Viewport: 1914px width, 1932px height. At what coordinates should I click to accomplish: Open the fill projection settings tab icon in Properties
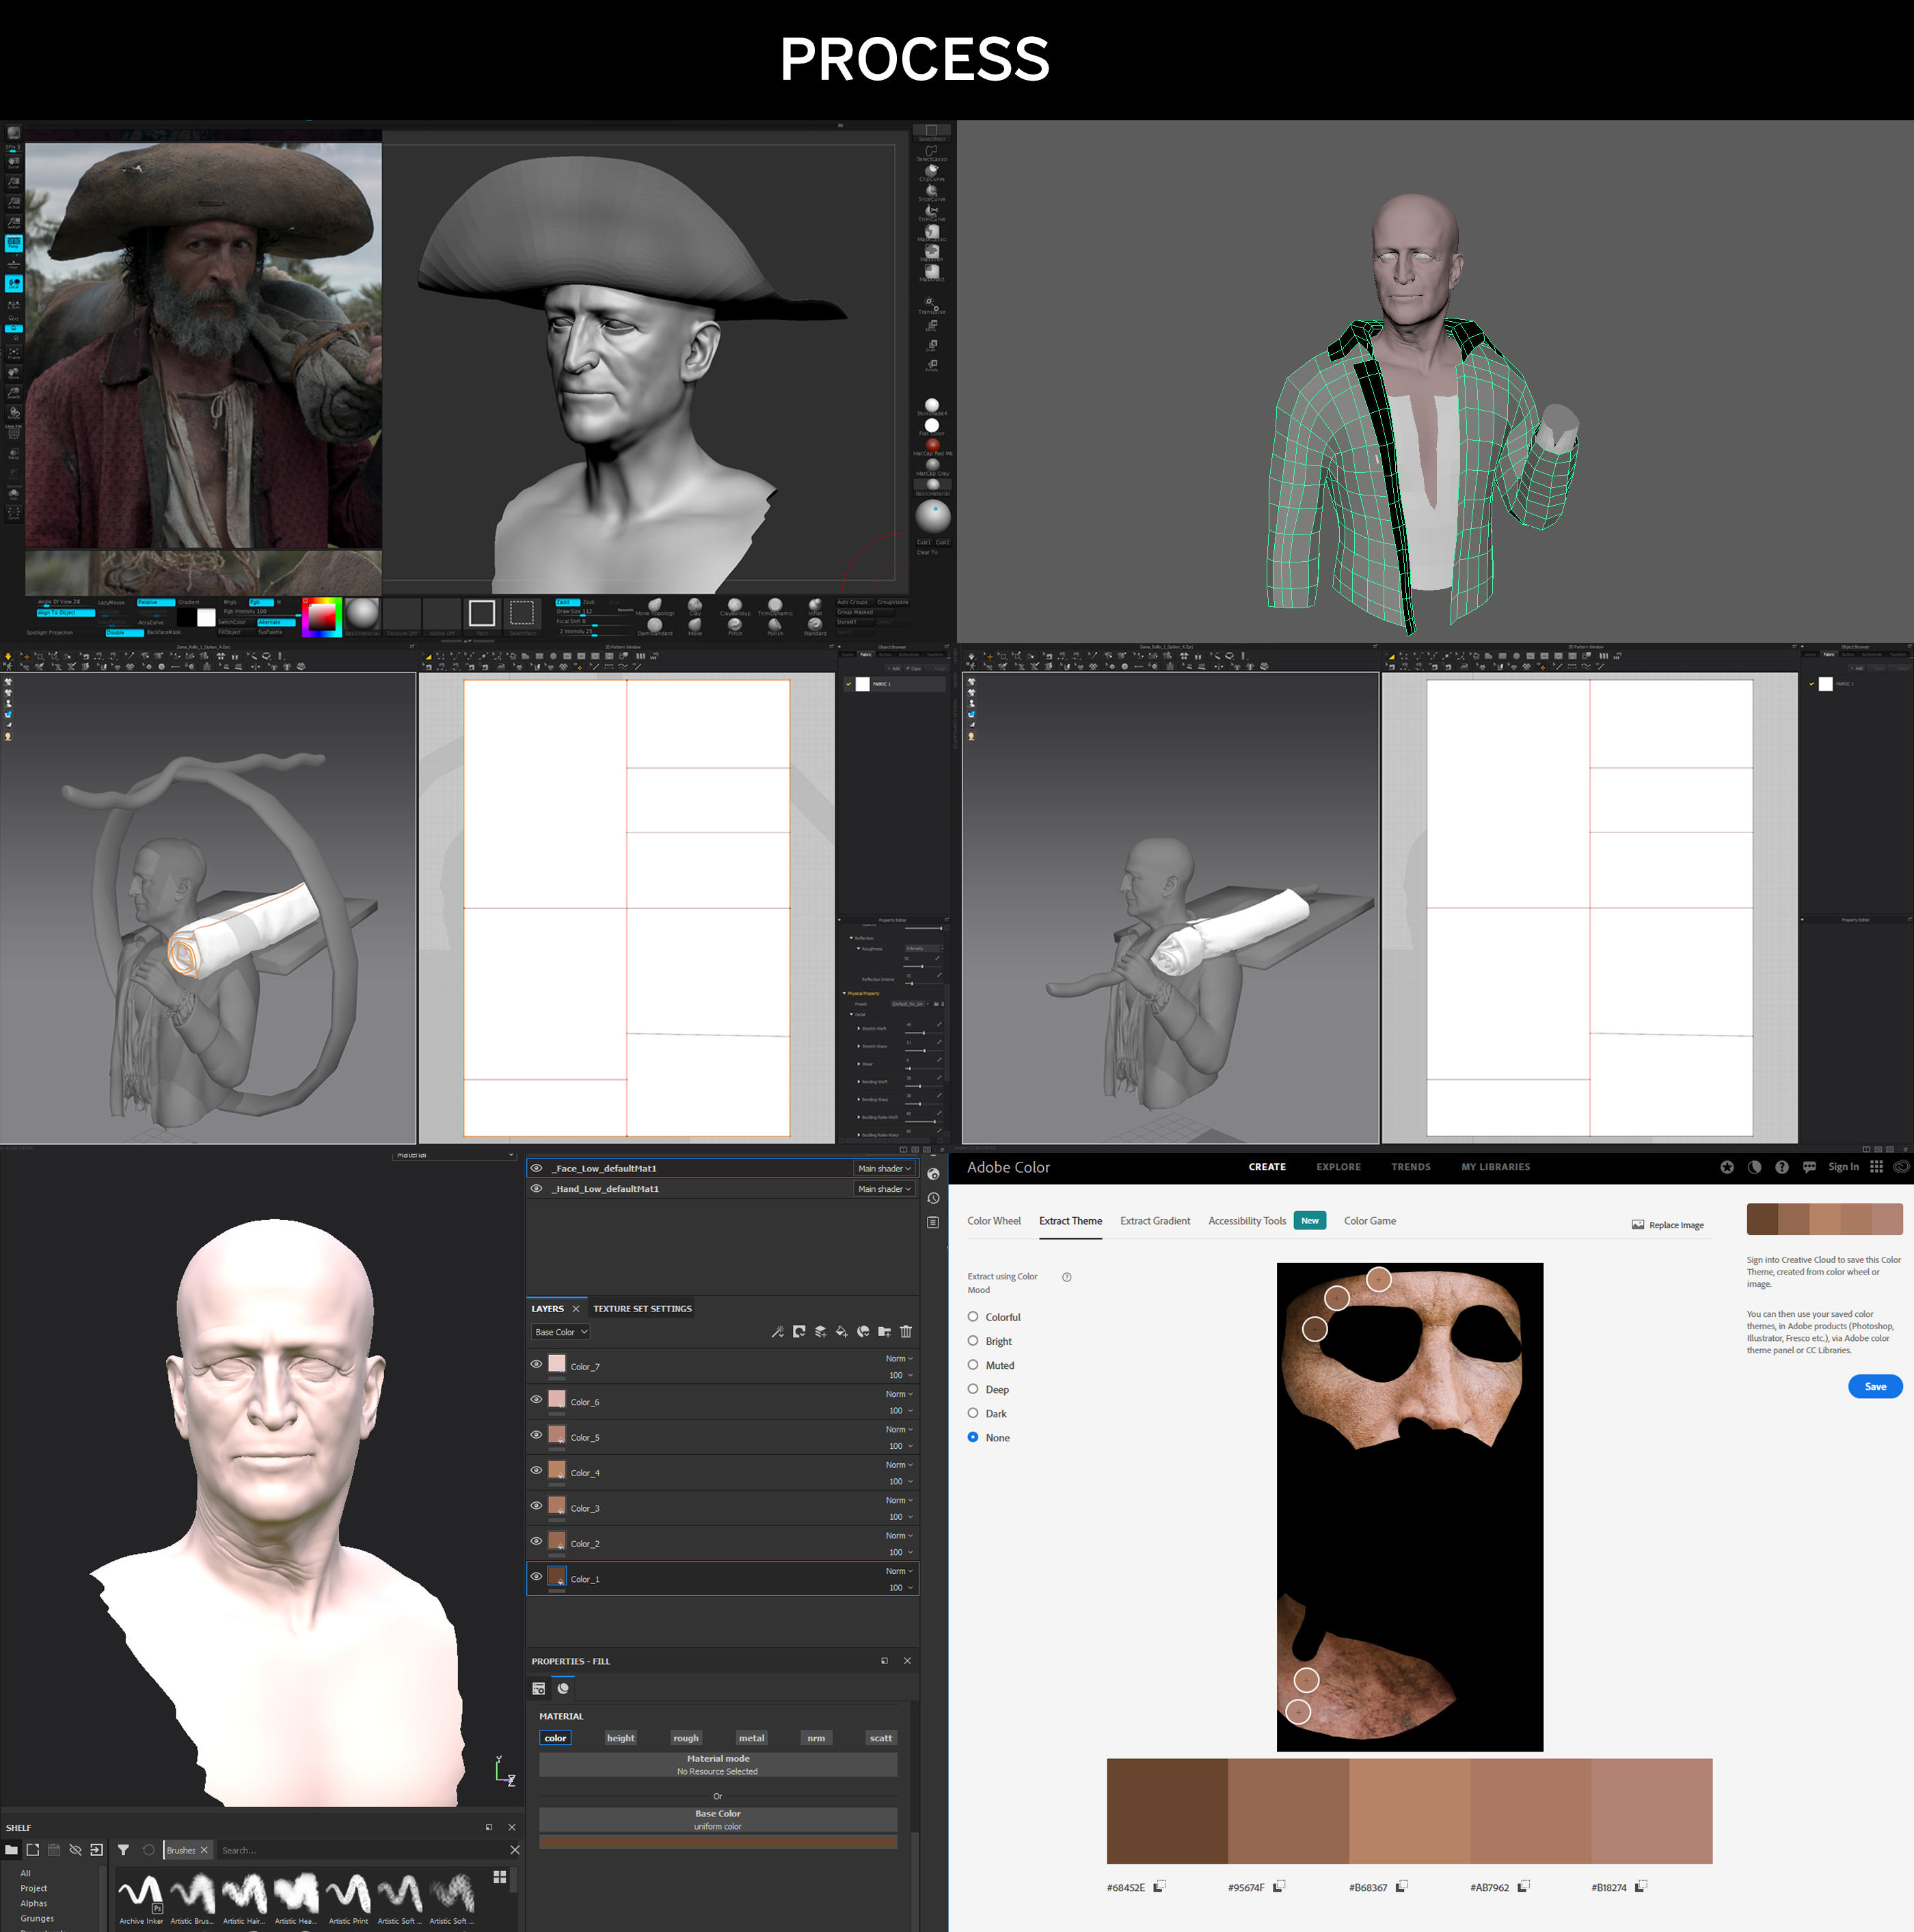point(539,1688)
